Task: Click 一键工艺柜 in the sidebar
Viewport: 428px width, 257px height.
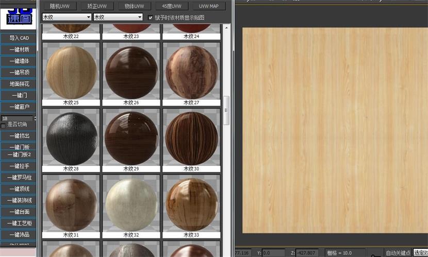Action: (19, 223)
